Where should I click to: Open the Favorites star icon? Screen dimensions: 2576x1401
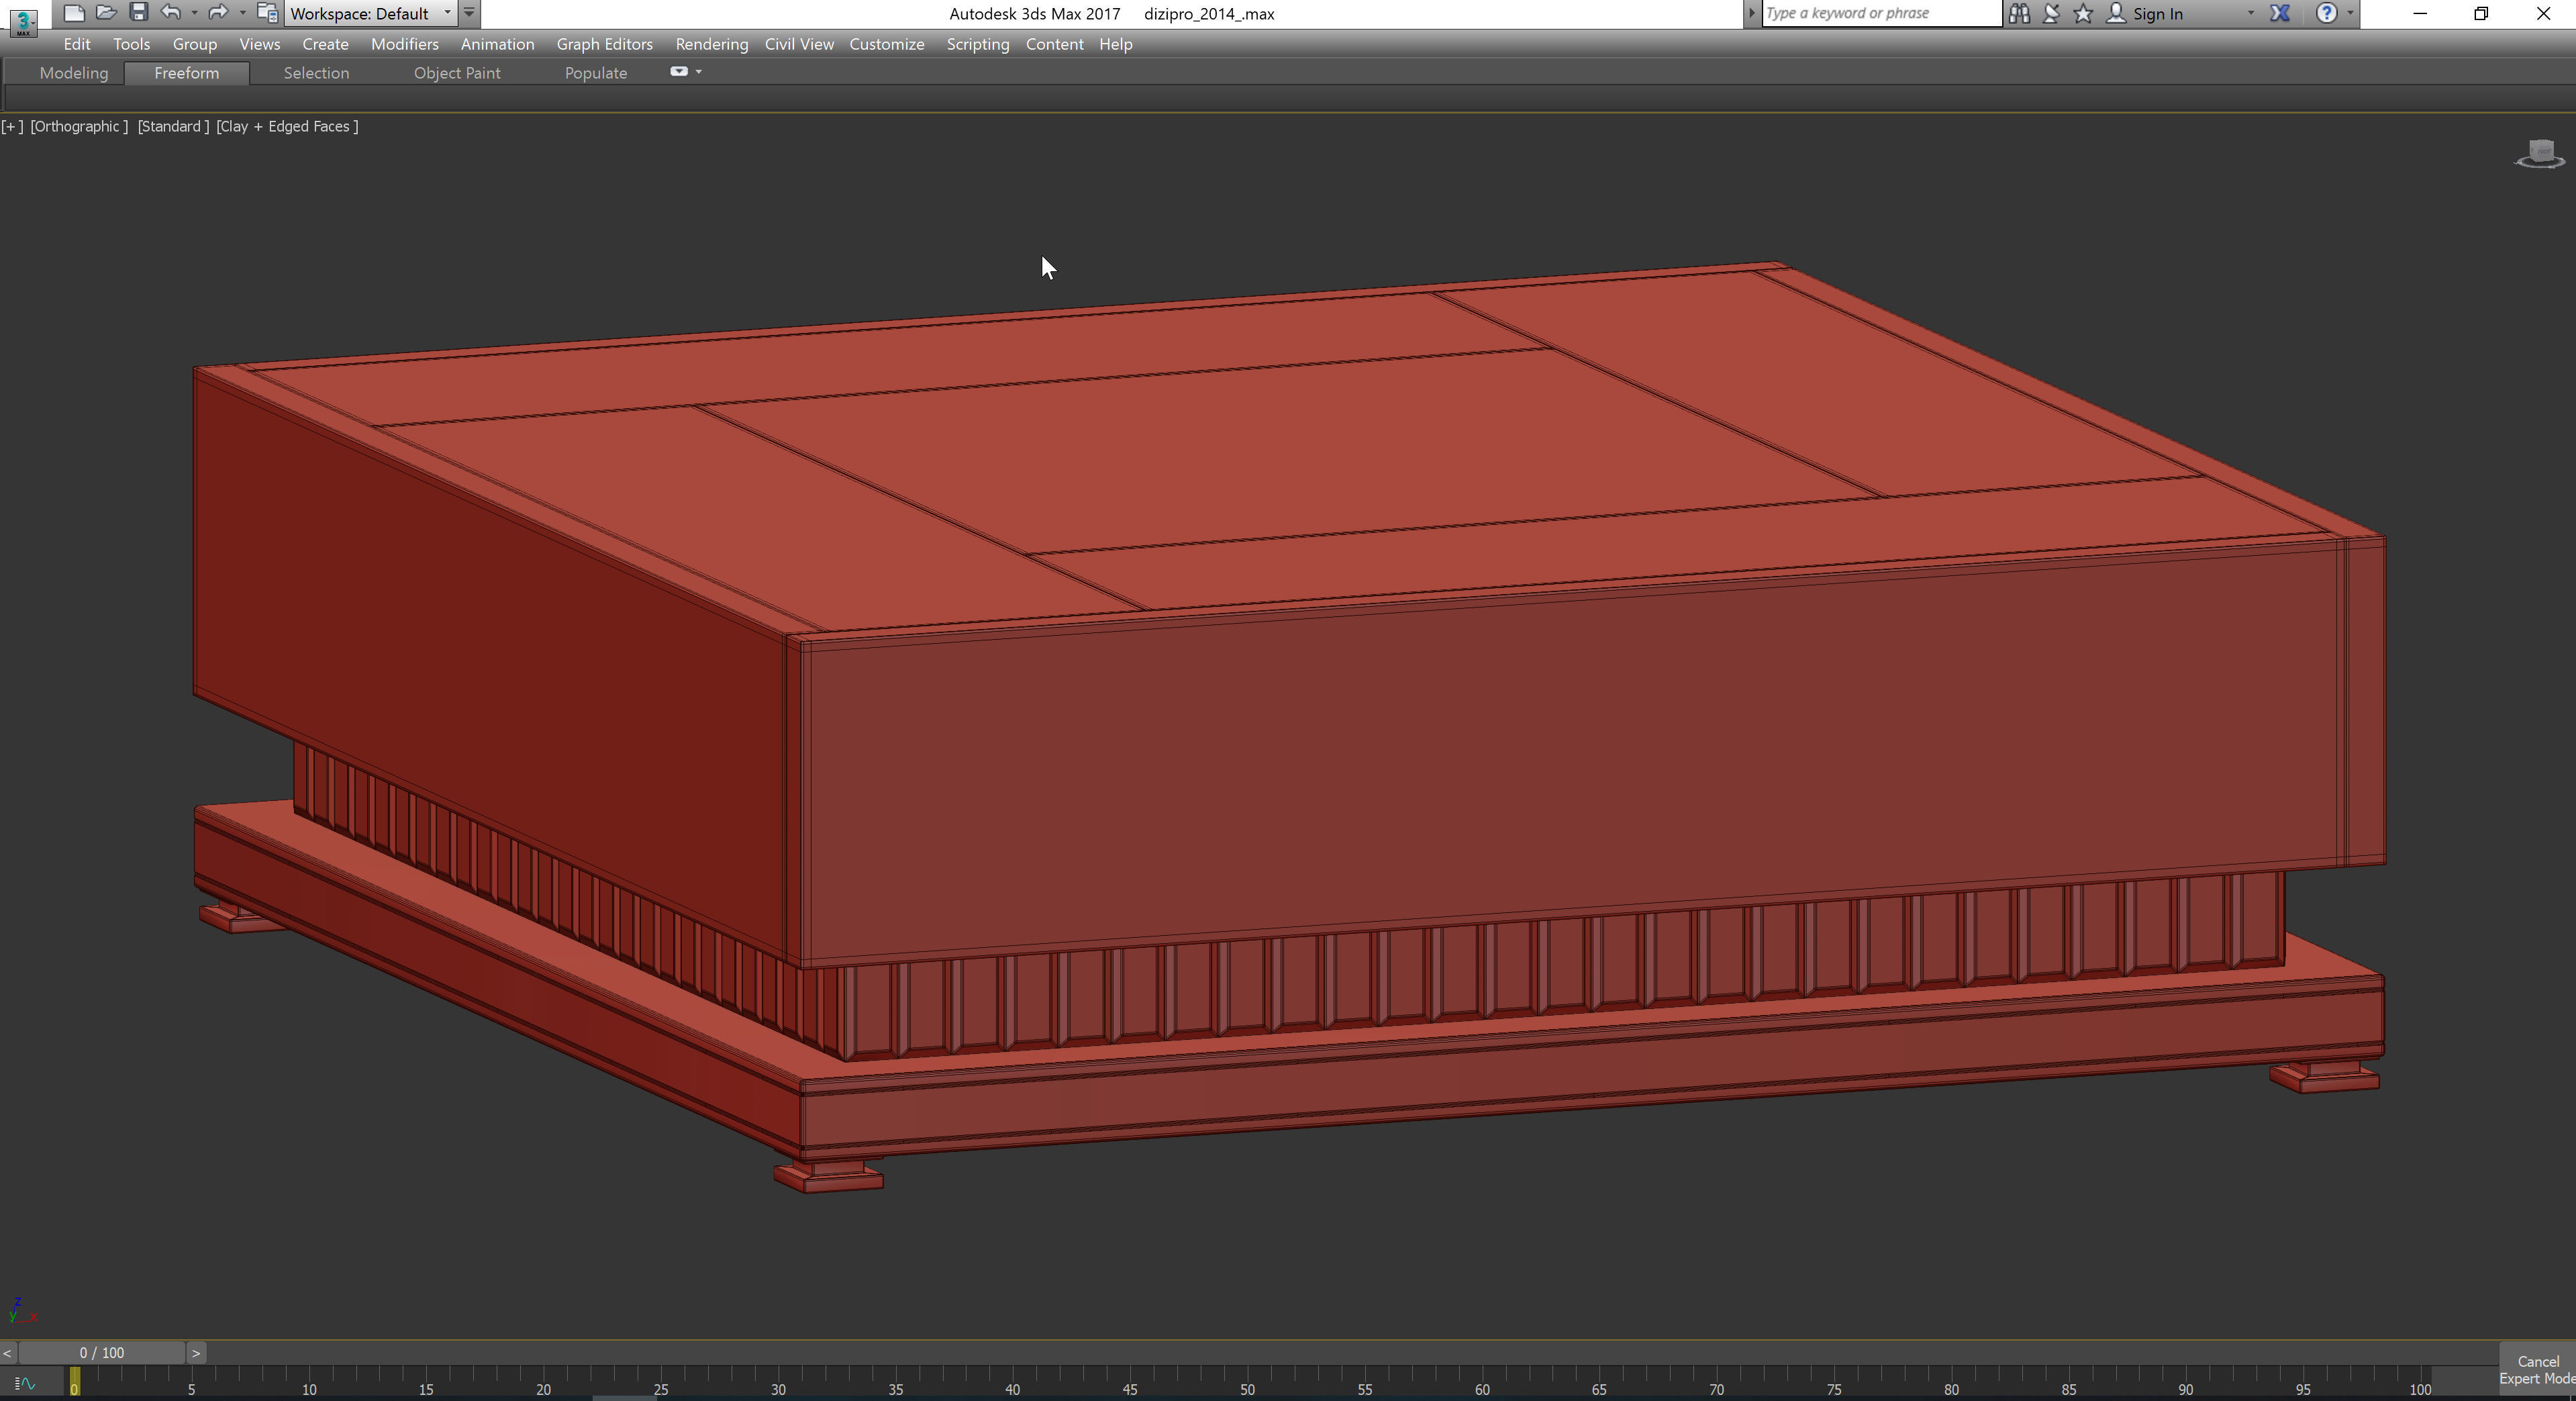(x=2083, y=13)
